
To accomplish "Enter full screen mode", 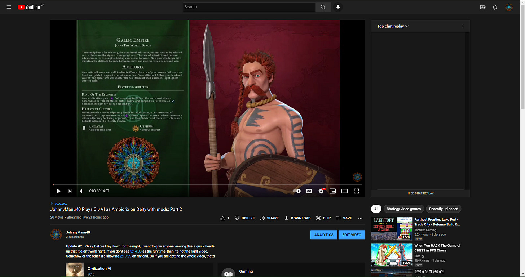I will (x=356, y=191).
